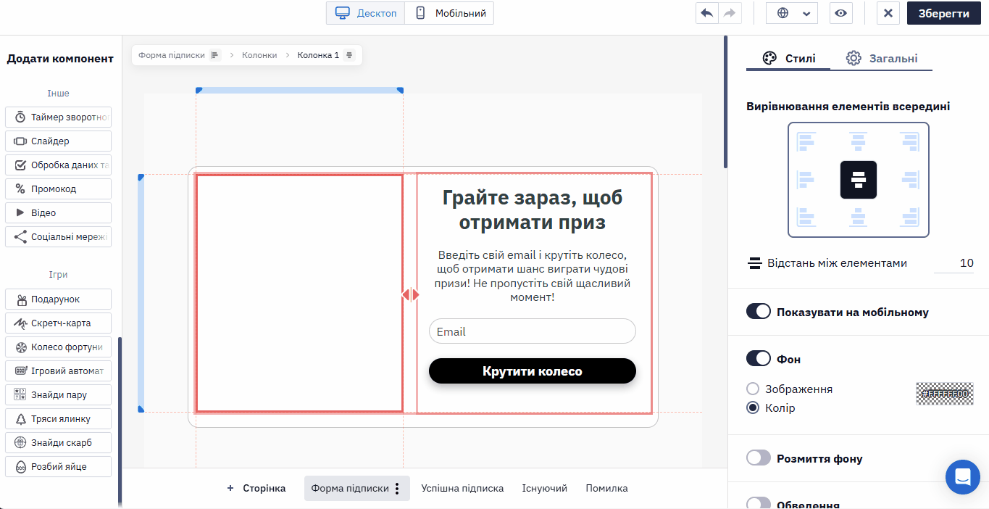
Task: Align elements to bottom left
Action: 806,217
